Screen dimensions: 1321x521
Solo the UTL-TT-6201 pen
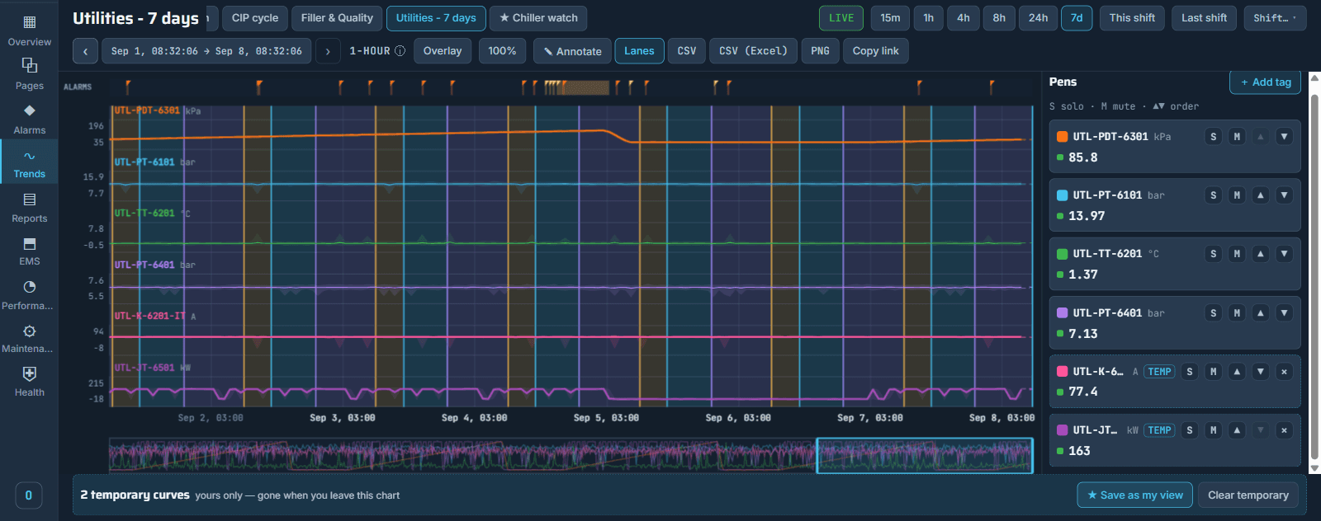pyautogui.click(x=1213, y=254)
